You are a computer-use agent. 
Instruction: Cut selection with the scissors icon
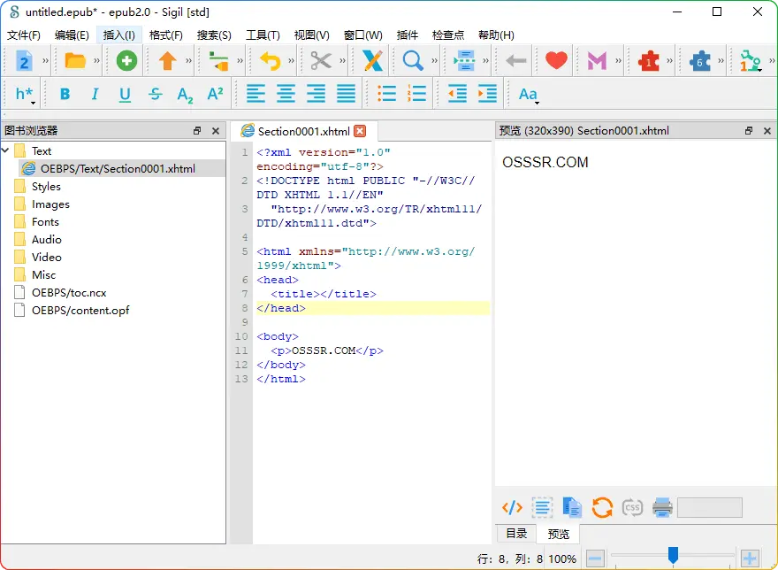pyautogui.click(x=321, y=61)
